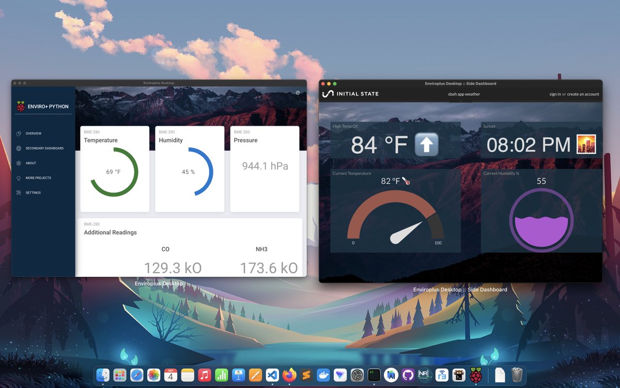Click the sign in link

point(555,94)
